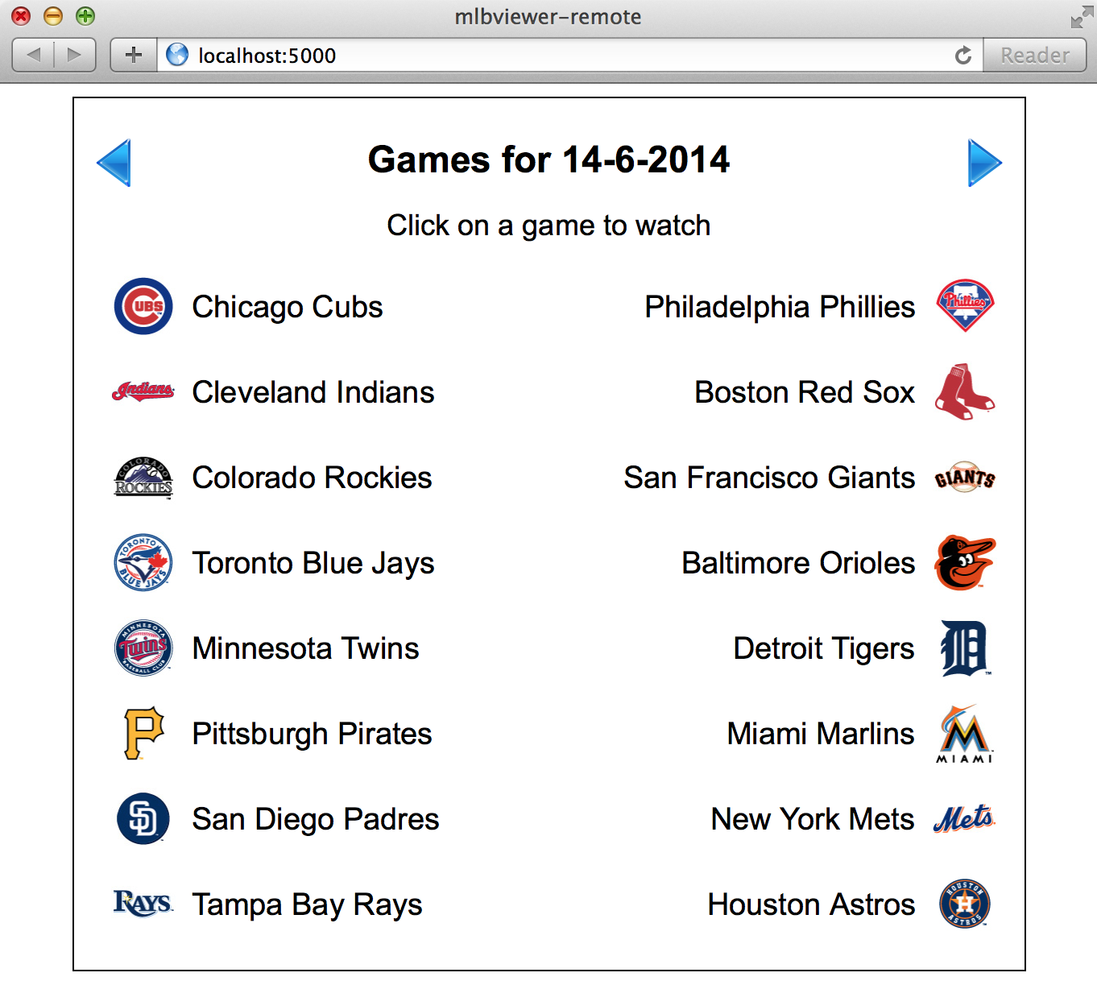Click the Houston Astros text
This screenshot has width=1097, height=981.
811,904
